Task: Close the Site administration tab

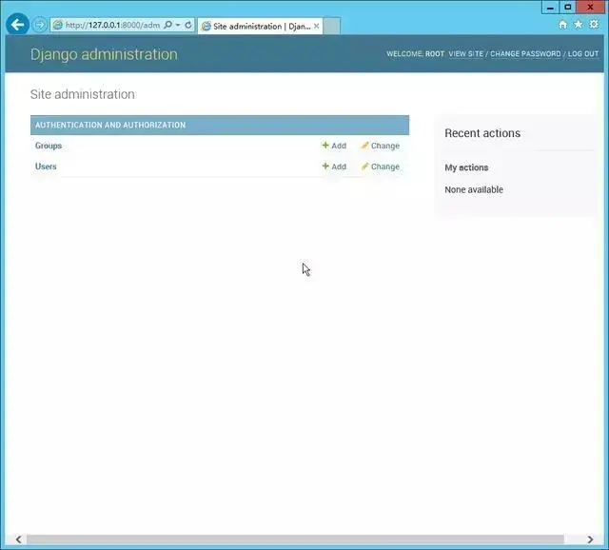Action: 317,26
